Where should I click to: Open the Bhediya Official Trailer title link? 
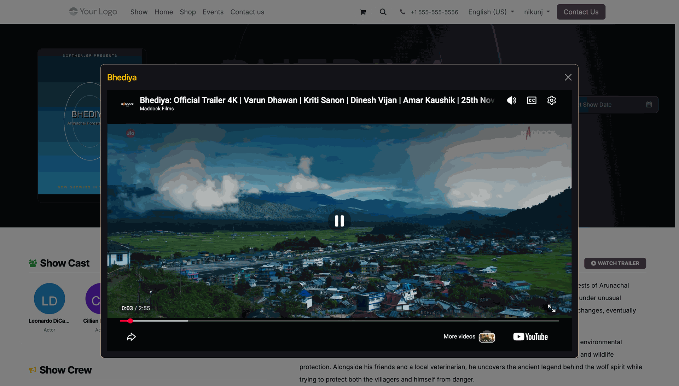317,100
